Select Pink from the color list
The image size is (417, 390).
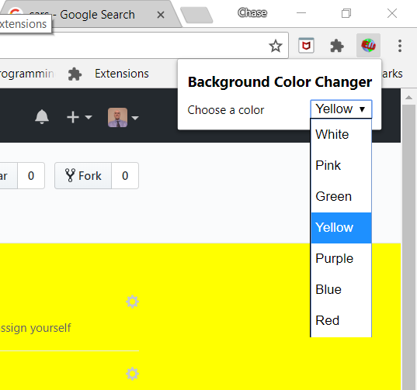click(x=341, y=165)
